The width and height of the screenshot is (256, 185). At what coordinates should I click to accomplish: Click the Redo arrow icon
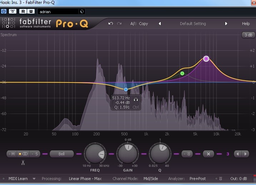click(x=119, y=24)
